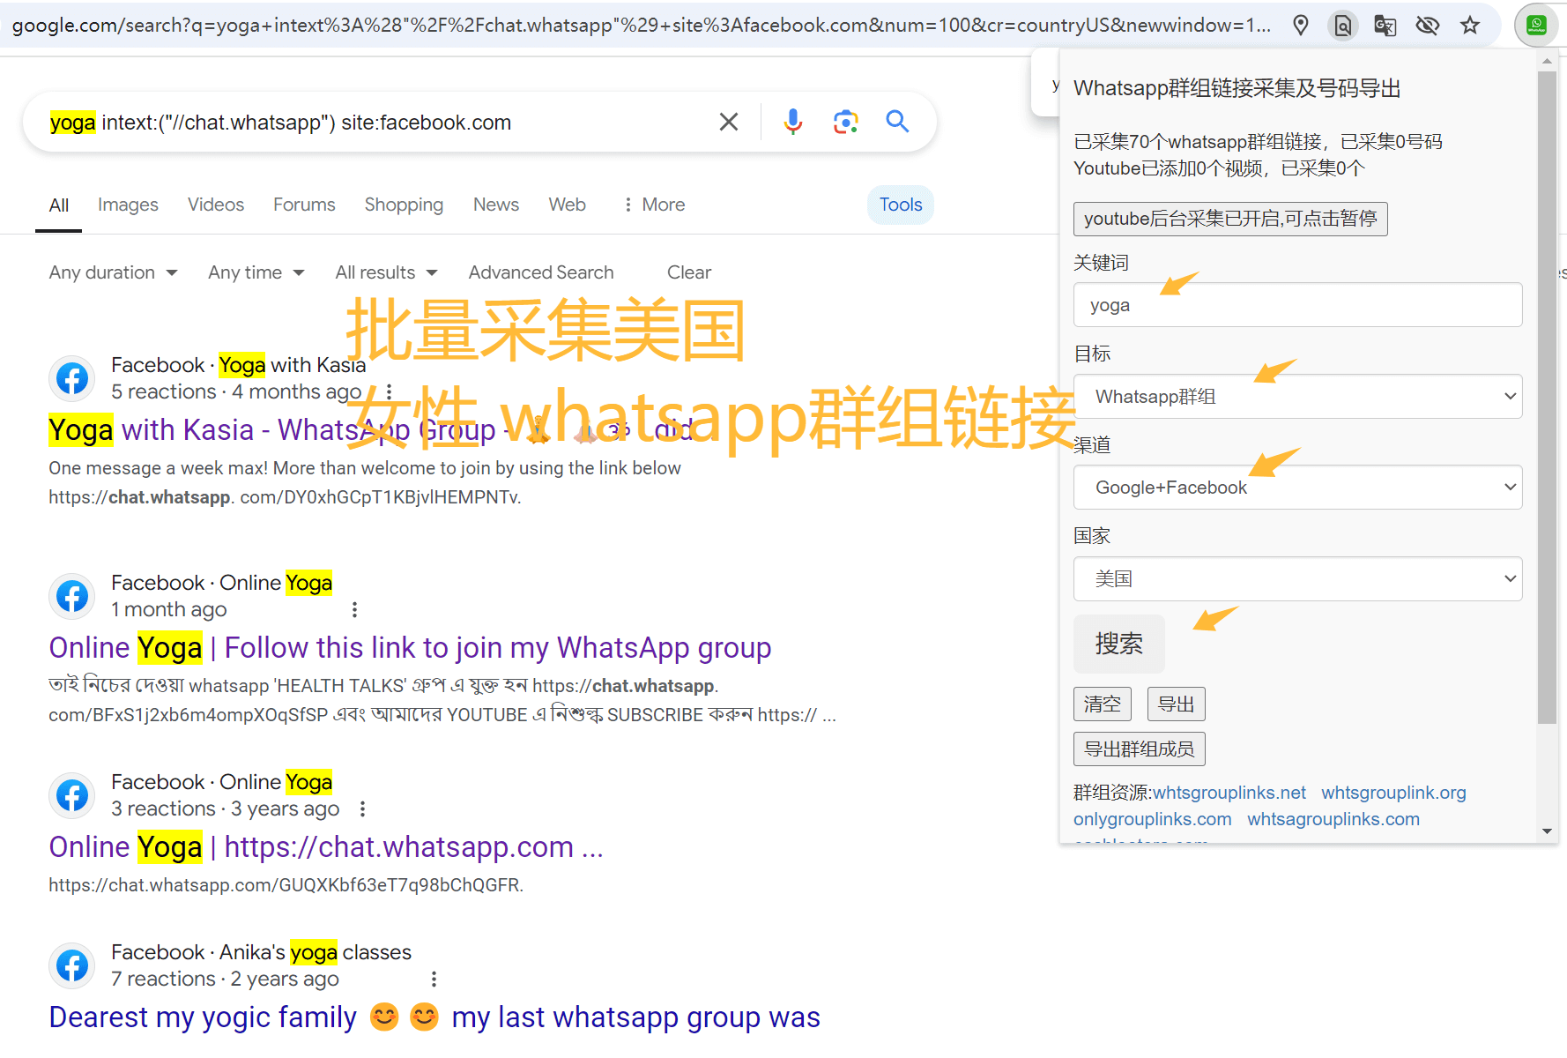Open the whtsagrouplinks.com link
Viewport: 1567px width, 1058px height.
(x=1333, y=819)
